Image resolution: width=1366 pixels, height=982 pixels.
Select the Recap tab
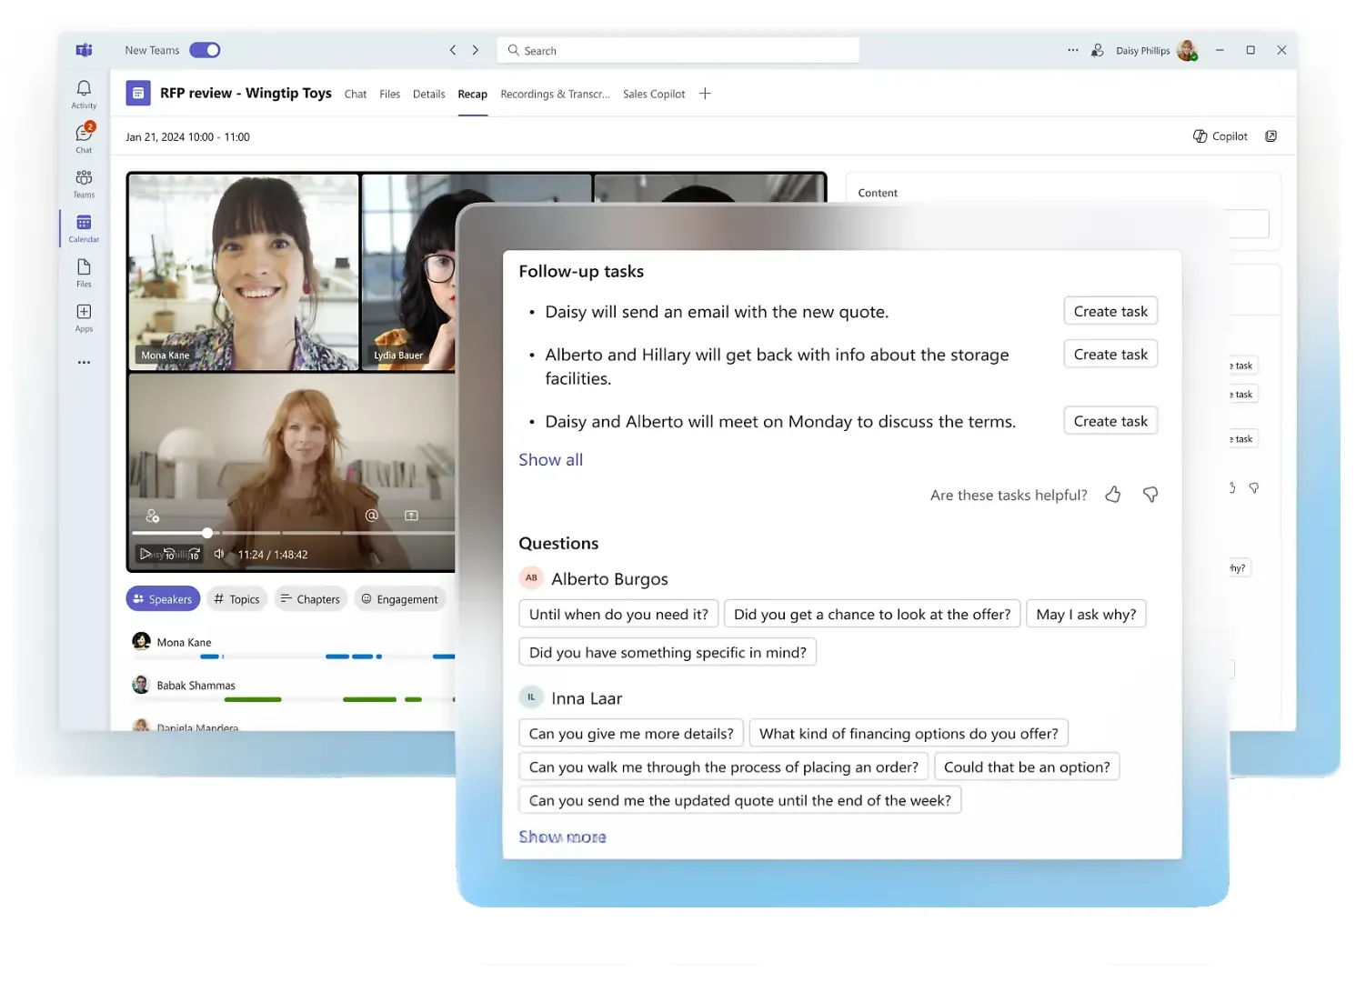point(473,94)
